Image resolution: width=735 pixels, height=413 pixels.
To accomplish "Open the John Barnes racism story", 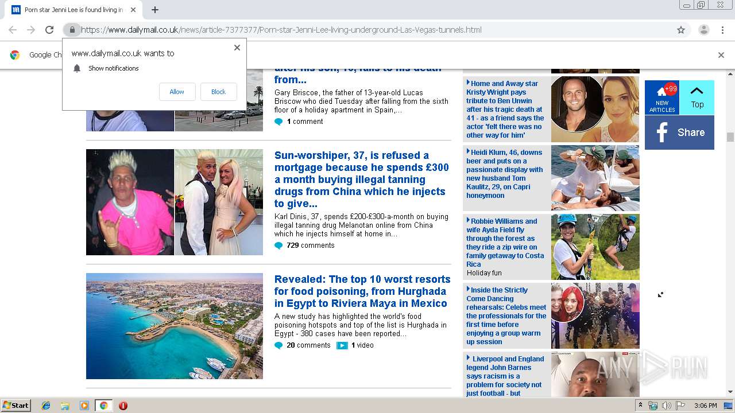I will 505,376.
